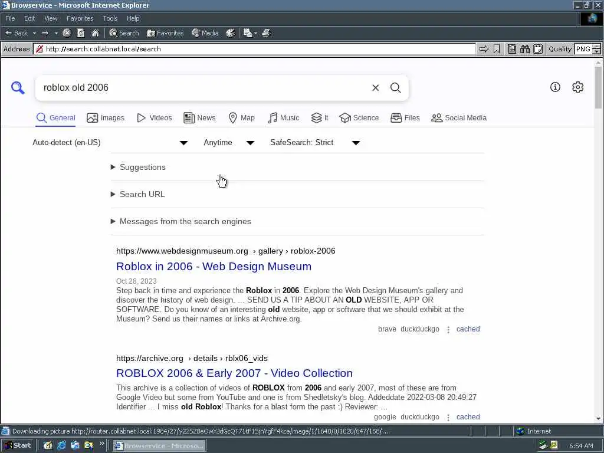Switch to the Social Media tab
This screenshot has height=453, width=604.
[x=459, y=118]
